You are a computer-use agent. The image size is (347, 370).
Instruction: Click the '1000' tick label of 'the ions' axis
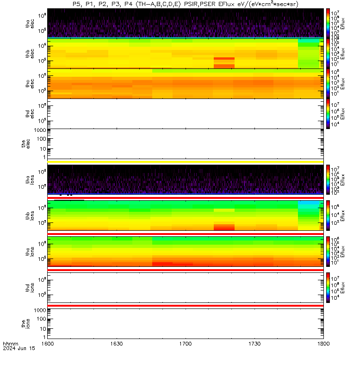[40, 310]
